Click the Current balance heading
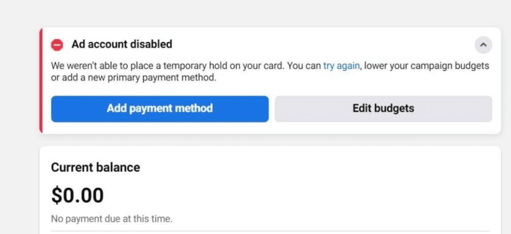Viewport: 511px width, 234px height. pos(96,167)
